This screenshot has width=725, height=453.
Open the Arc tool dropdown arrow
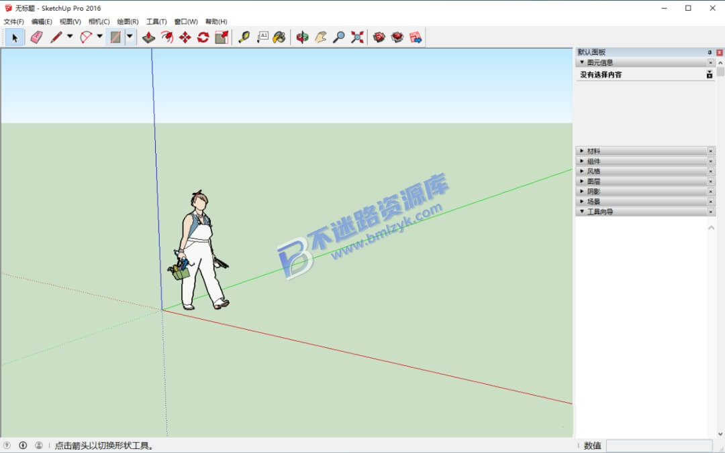coord(99,36)
